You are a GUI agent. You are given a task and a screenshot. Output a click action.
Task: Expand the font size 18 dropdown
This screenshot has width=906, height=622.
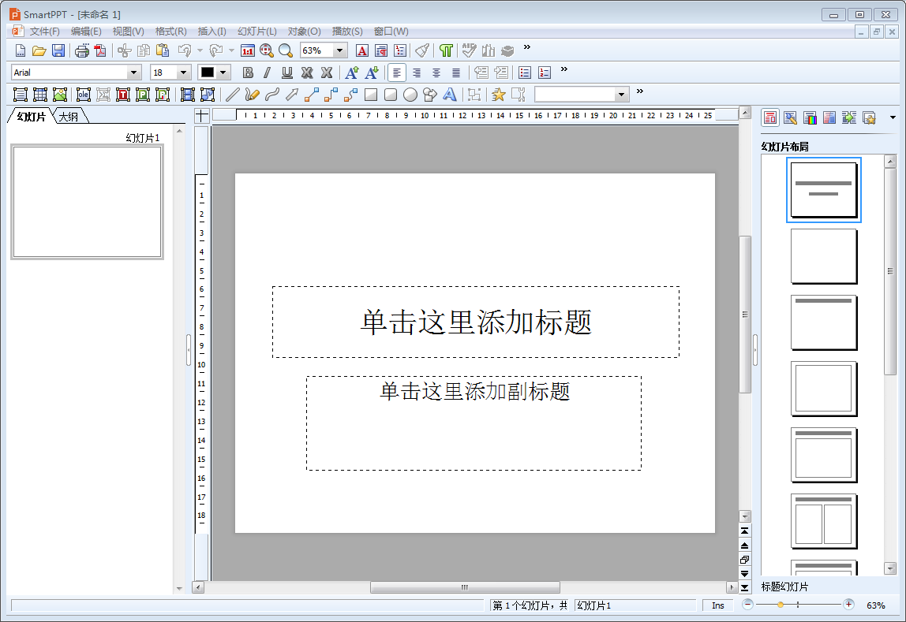184,73
